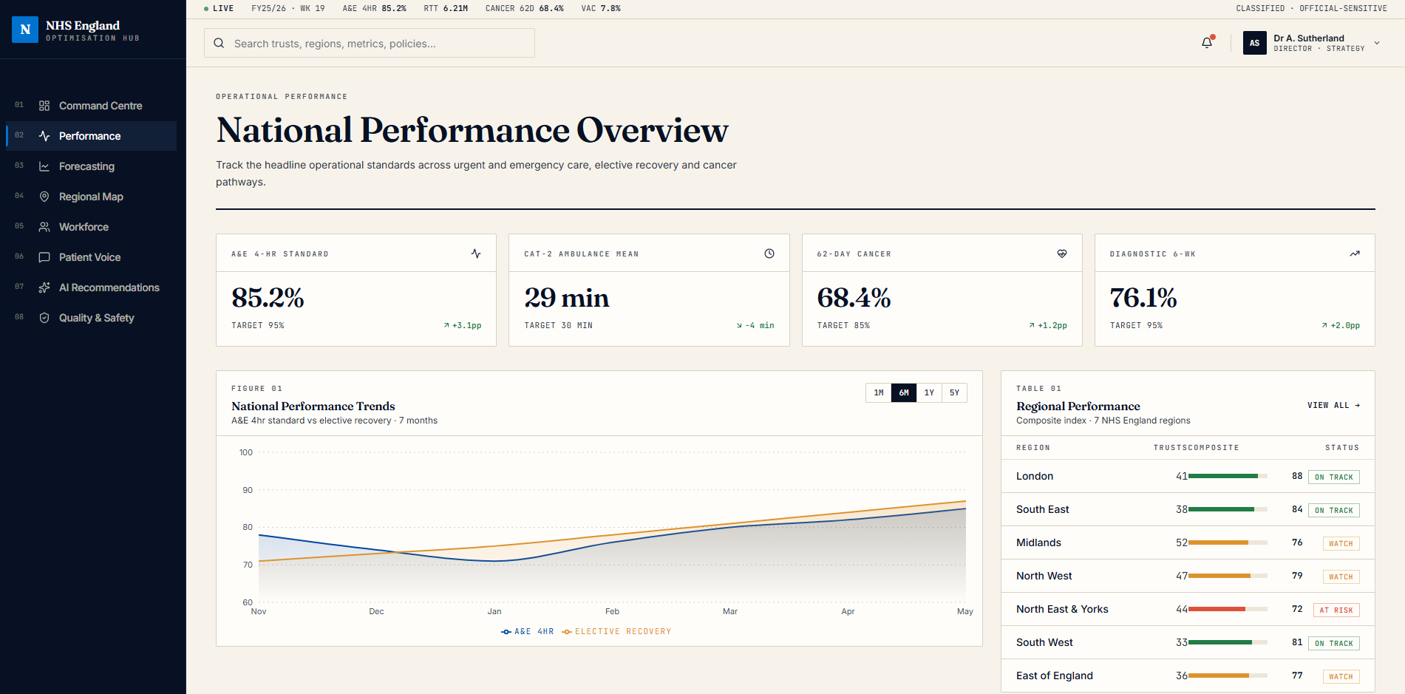Select the South East region name
The width and height of the screenshot is (1405, 694).
pyautogui.click(x=1042, y=509)
